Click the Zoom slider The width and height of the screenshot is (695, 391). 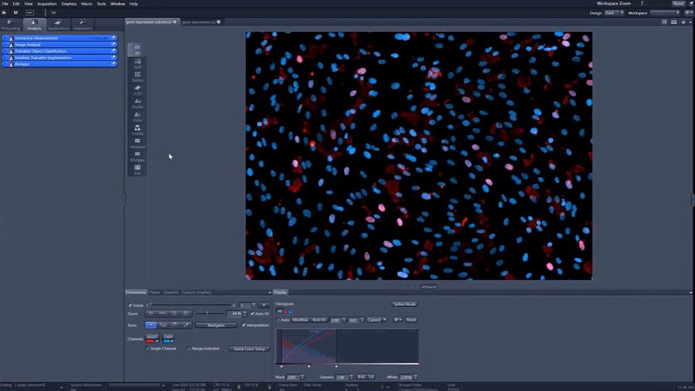(209, 313)
